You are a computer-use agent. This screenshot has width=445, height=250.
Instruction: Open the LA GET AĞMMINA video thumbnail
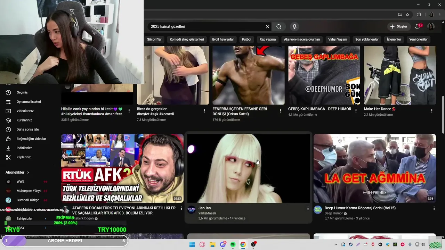375,168
